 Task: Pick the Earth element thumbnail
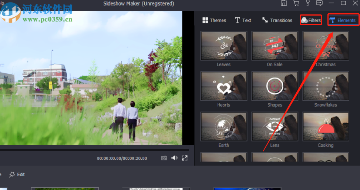click(x=224, y=126)
